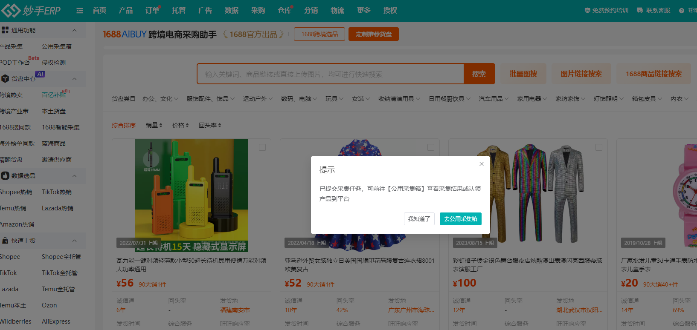Click the 数据选品 flame icon
Image resolution: width=697 pixels, height=330 pixels.
pos(5,176)
